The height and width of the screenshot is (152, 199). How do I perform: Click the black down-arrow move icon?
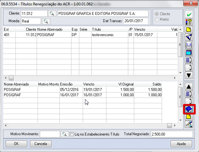pyautogui.click(x=189, y=75)
